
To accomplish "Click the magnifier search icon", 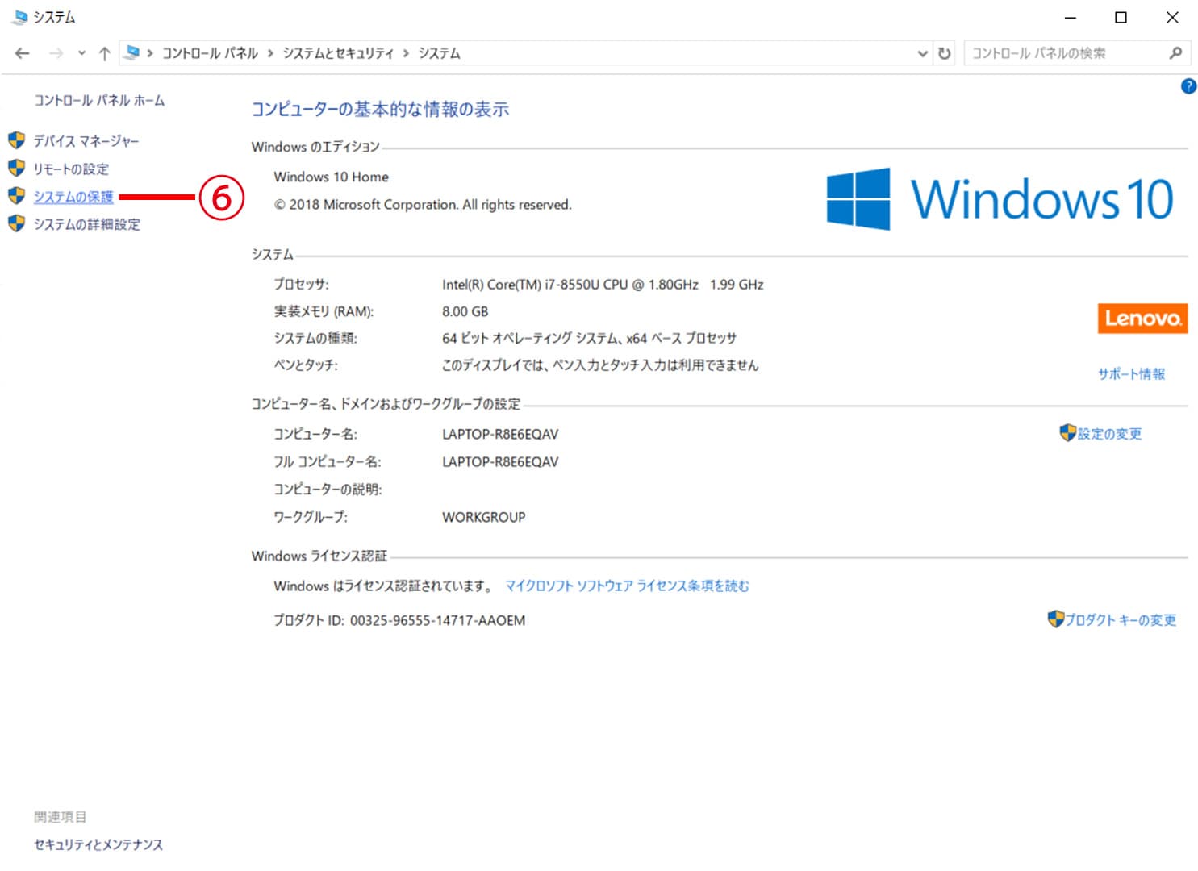I will coord(1175,53).
